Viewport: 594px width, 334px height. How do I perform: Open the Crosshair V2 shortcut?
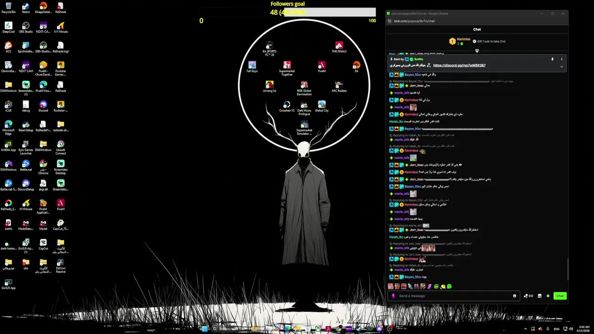pos(287,106)
